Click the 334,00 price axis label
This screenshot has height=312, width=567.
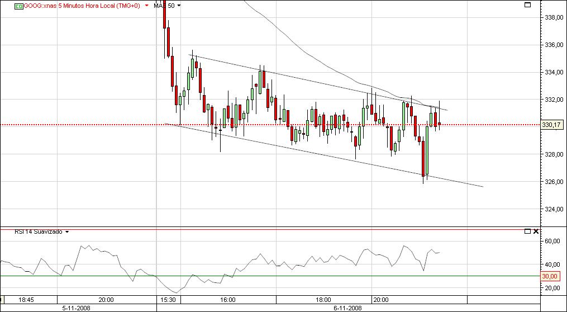point(554,72)
